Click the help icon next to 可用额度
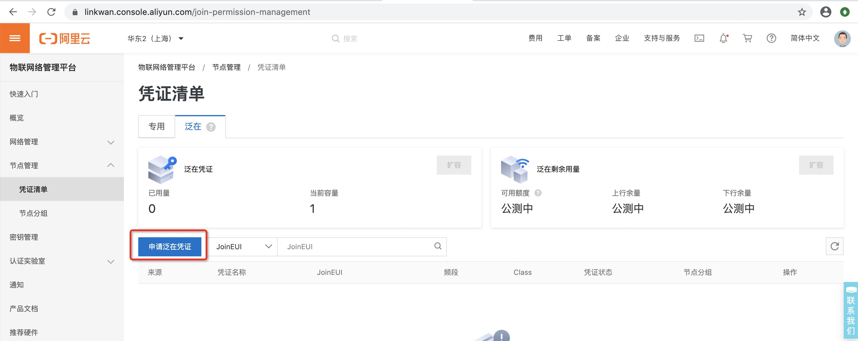Viewport: 858px width, 341px height. pyautogui.click(x=538, y=193)
